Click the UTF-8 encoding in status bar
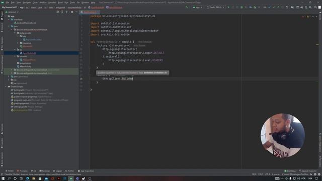This screenshot has height=181, width=322. pos(267,174)
